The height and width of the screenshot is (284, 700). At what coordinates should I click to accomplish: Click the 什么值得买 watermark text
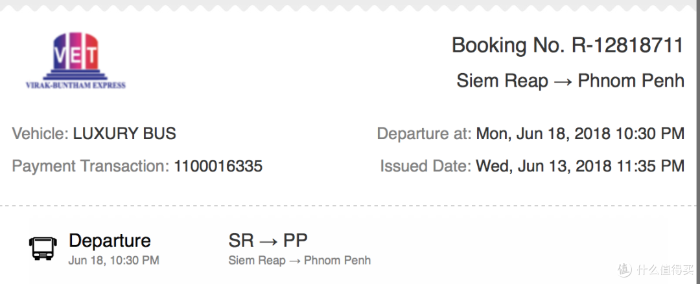(665, 270)
